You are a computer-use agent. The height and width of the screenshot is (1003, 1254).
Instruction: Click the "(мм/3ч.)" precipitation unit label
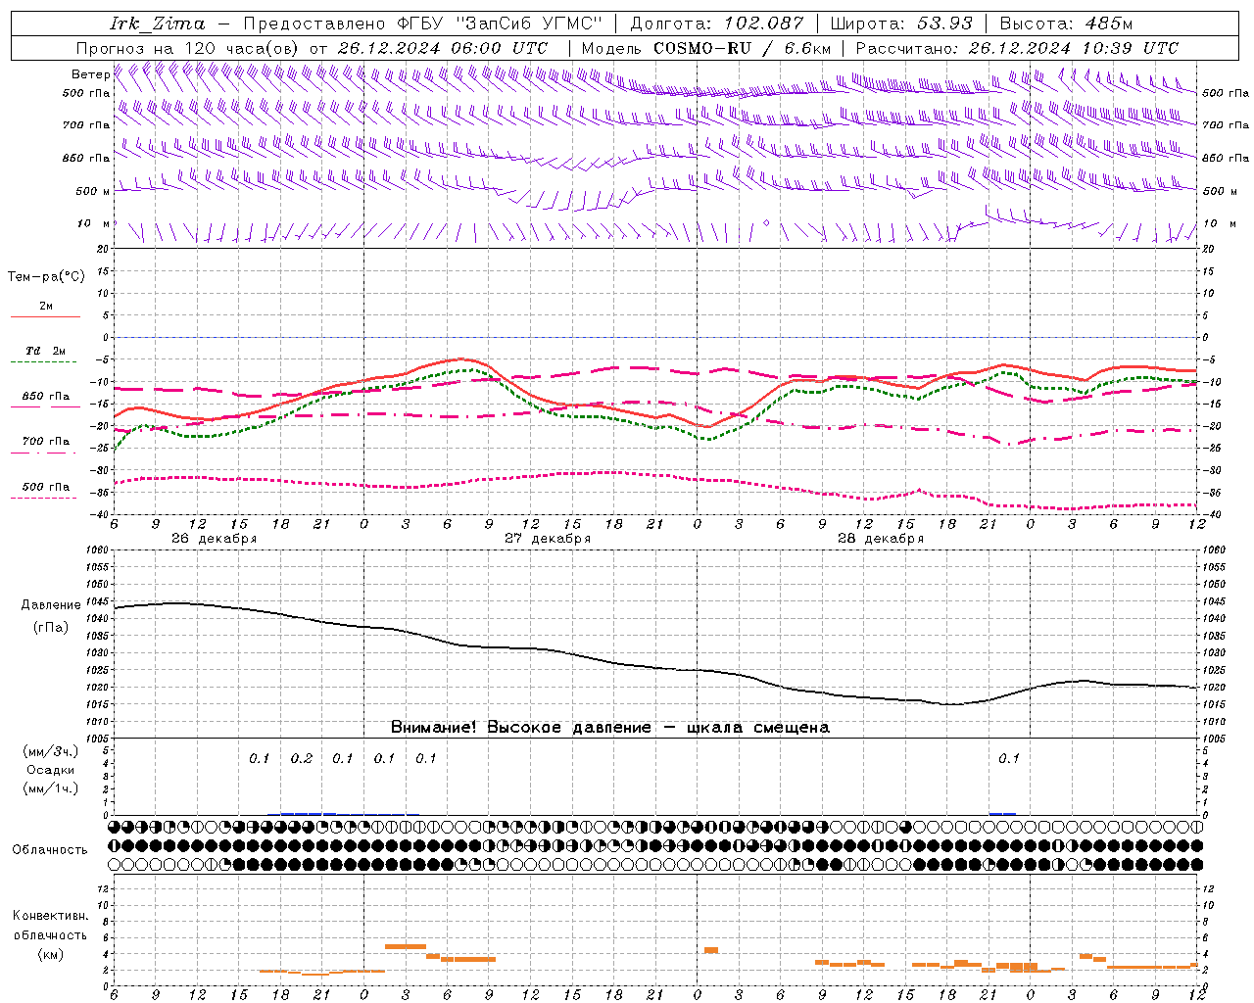click(51, 751)
